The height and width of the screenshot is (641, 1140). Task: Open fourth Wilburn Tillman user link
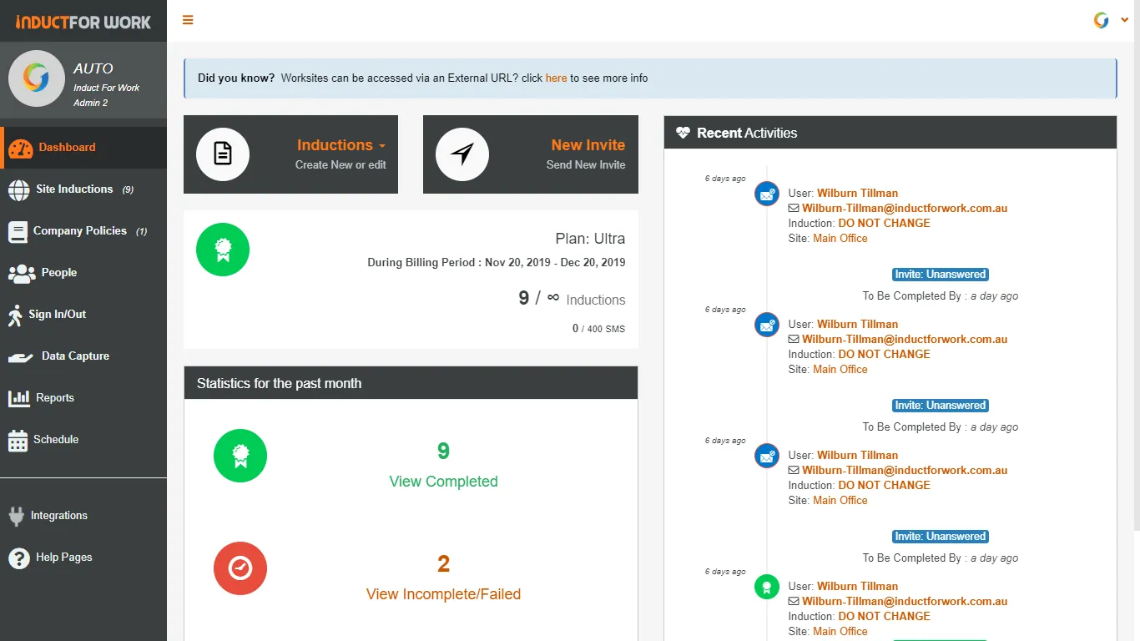(x=857, y=587)
